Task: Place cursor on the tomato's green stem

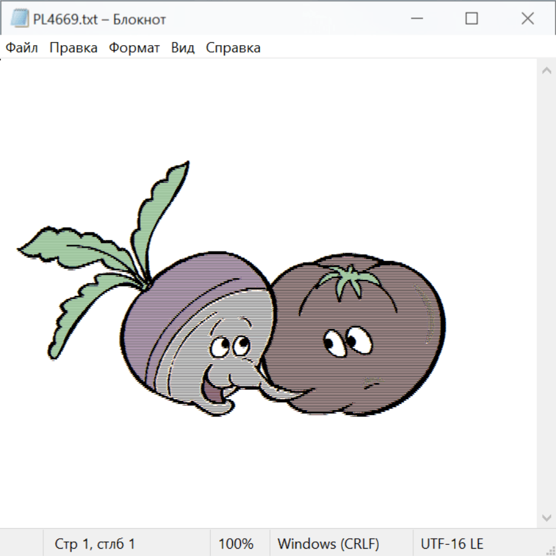Action: click(x=350, y=279)
